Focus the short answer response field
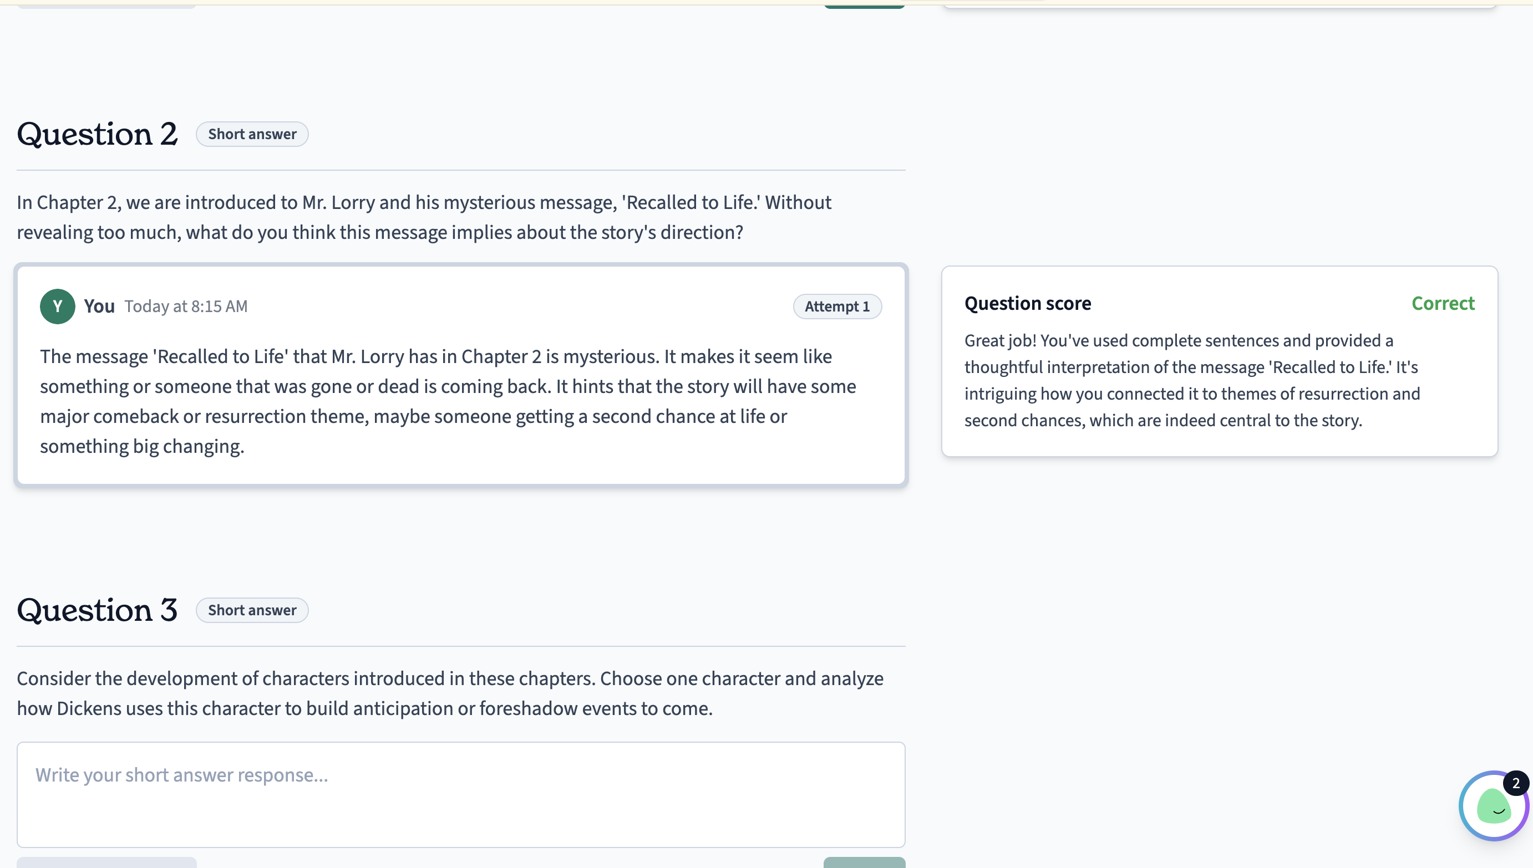Image resolution: width=1533 pixels, height=868 pixels. (x=460, y=794)
